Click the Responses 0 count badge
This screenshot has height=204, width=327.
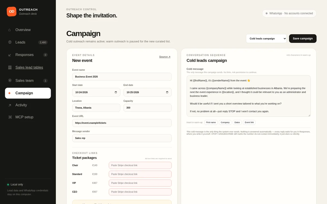[x=45, y=55]
